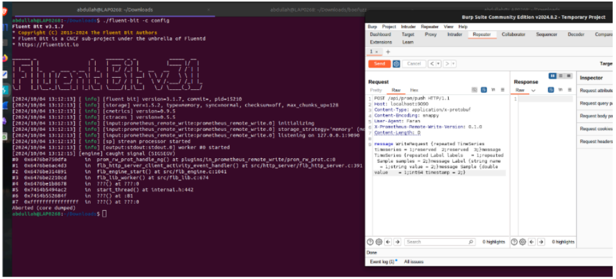Expand Request cookies section in Inspector
This screenshot has width=616, height=279.
596,128
